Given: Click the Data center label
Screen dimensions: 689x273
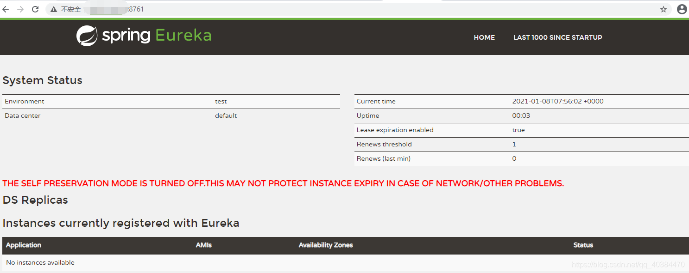Looking at the screenshot, I should pyautogui.click(x=23, y=115).
